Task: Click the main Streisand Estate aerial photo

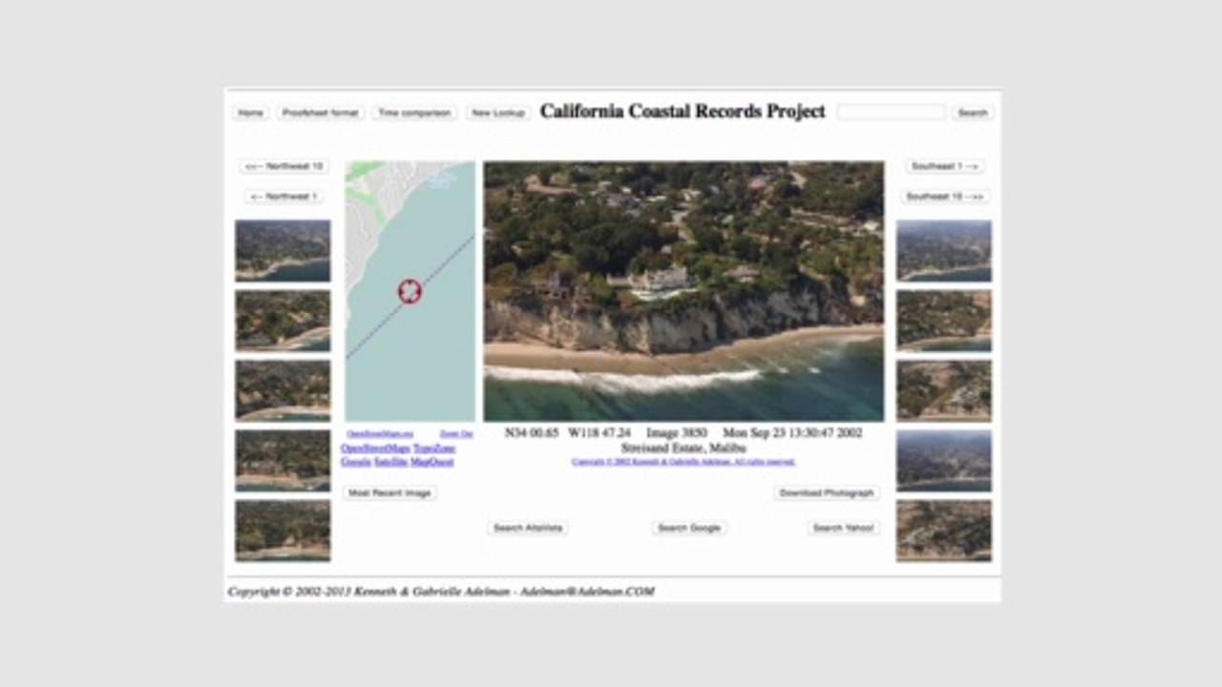Action: tap(684, 291)
